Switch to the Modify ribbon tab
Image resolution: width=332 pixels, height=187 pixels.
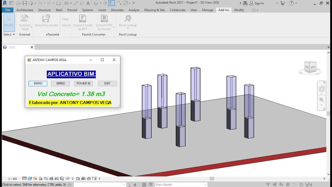click(x=239, y=10)
